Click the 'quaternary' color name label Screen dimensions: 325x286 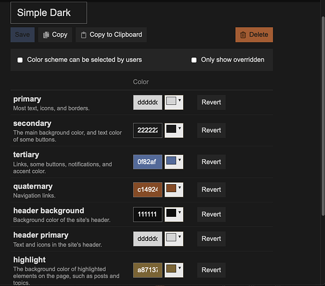coord(33,186)
